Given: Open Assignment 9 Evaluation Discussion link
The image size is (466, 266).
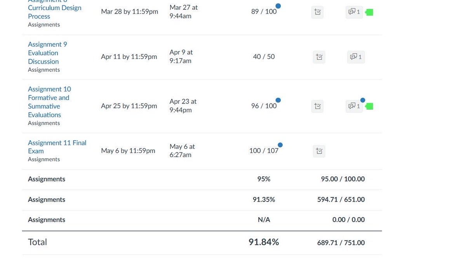Looking at the screenshot, I should pyautogui.click(x=47, y=53).
